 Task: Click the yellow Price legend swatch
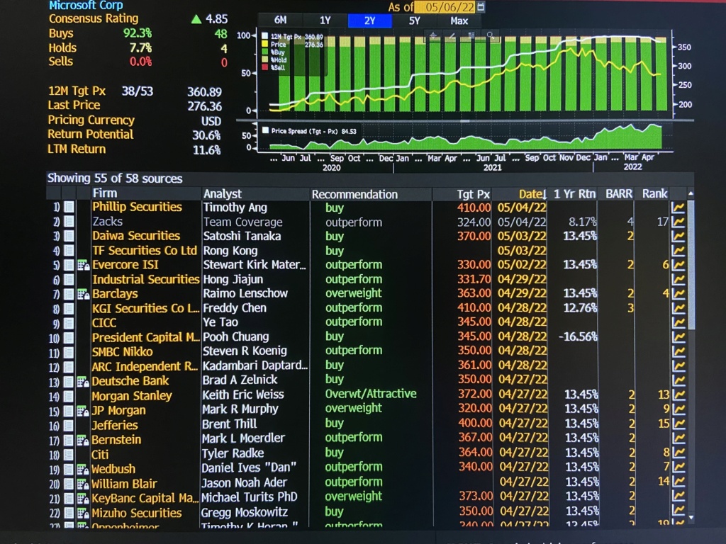coord(265,44)
